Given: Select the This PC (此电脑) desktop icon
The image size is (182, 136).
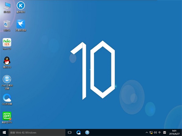Looking at the screenshot, I should coord(7,6).
